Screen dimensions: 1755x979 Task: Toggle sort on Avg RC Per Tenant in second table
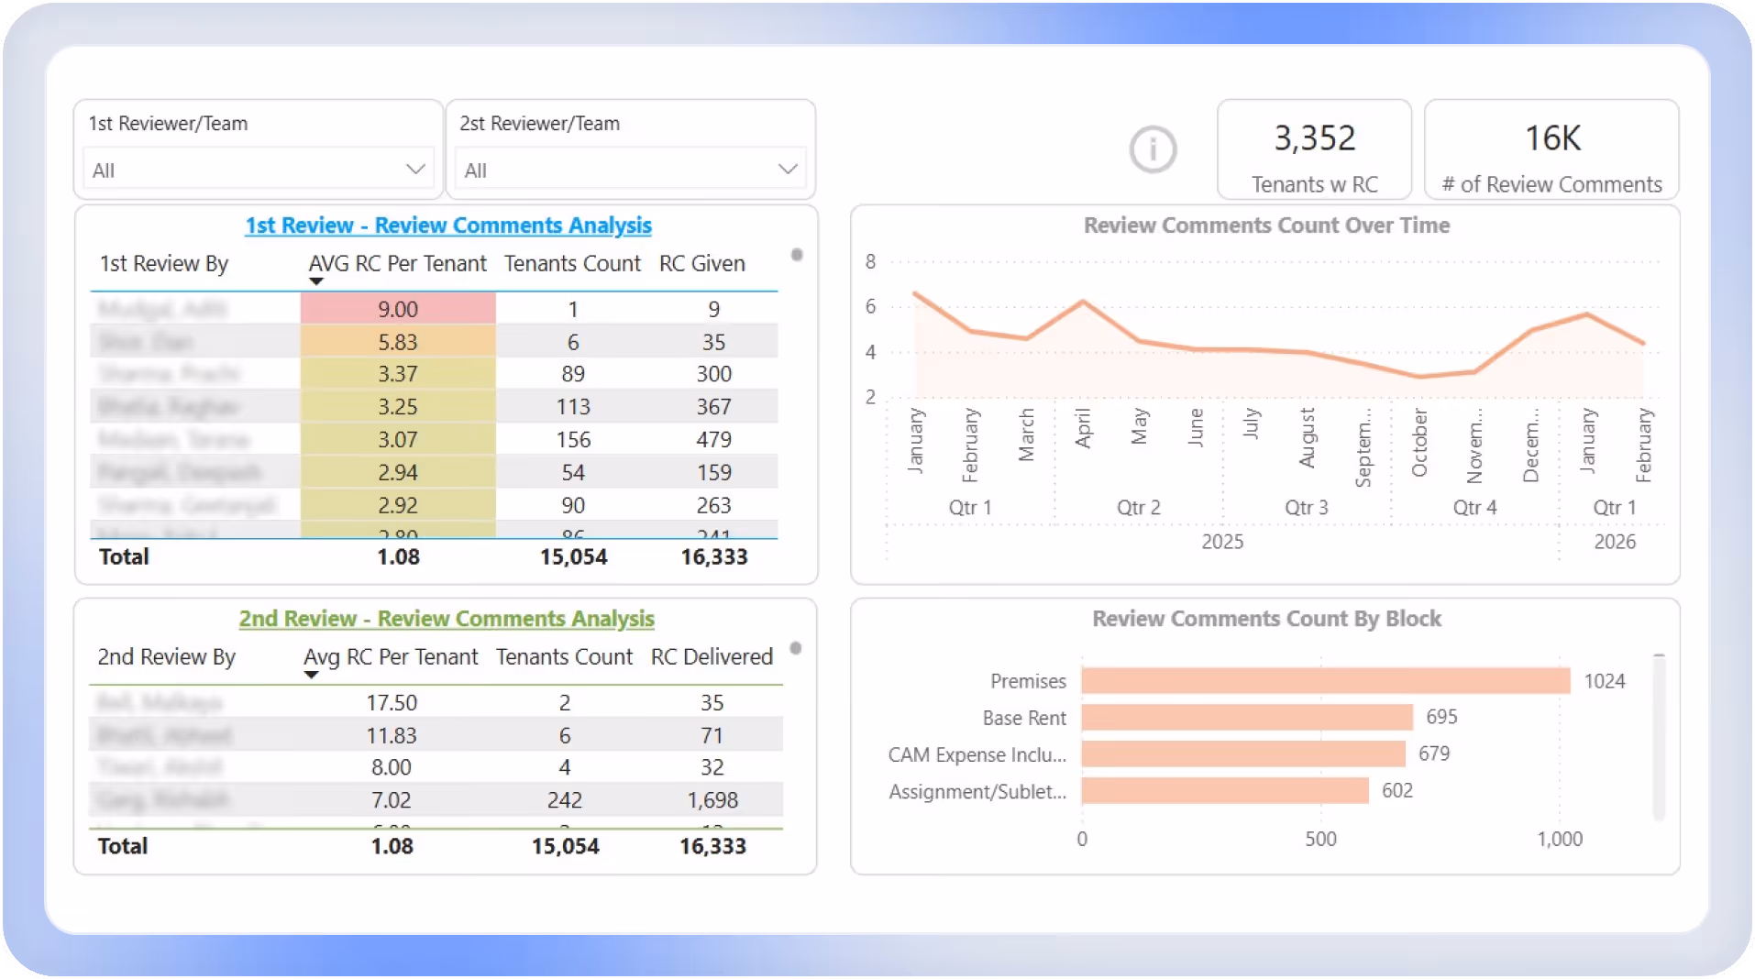click(x=392, y=656)
